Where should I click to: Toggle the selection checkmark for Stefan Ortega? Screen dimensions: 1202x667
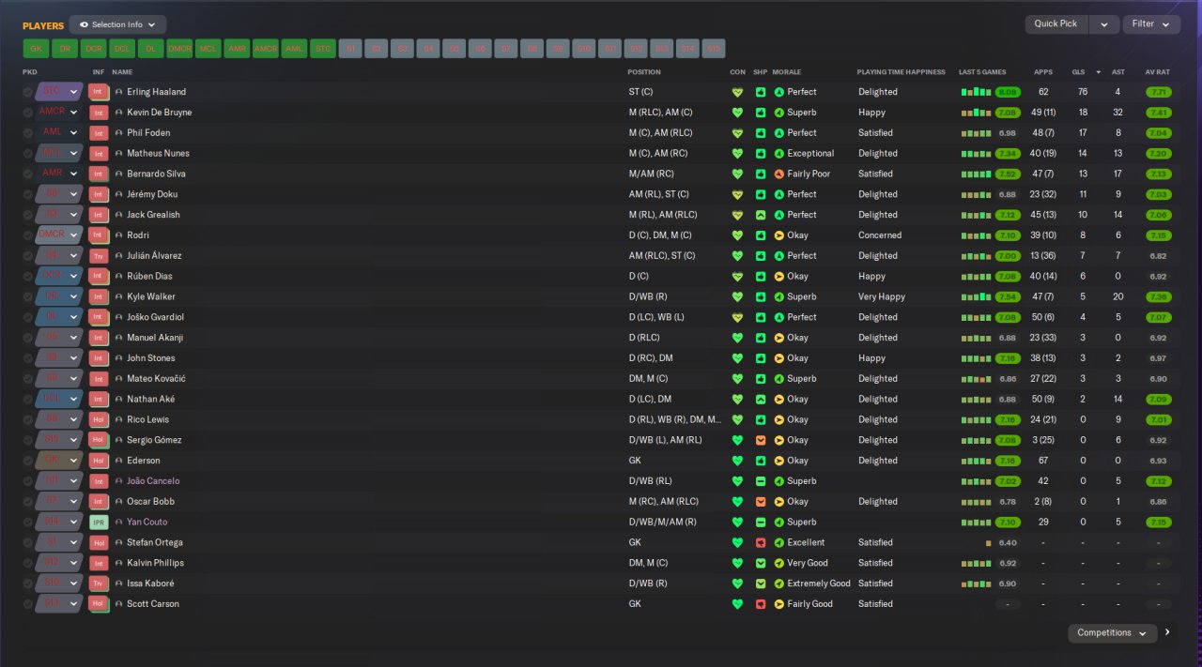[x=28, y=543]
